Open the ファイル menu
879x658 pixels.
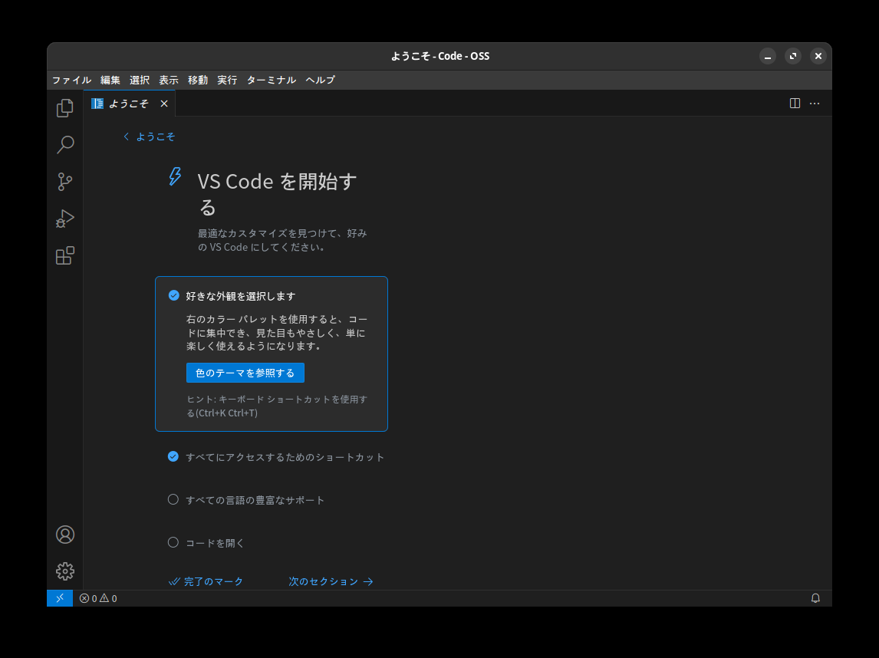[x=72, y=81]
